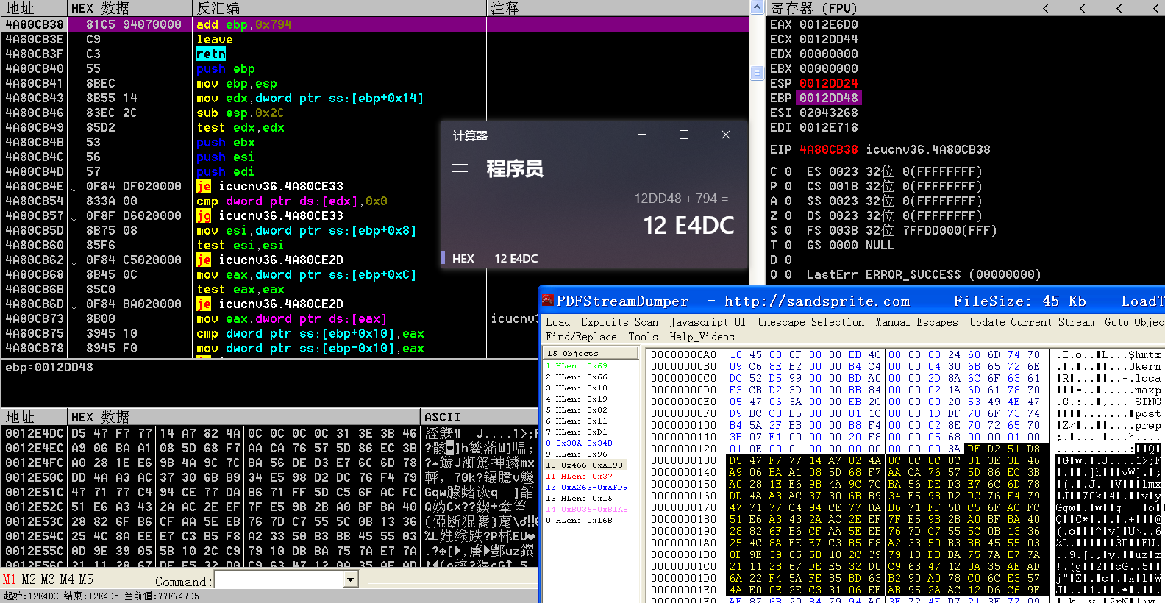Click inside the Command input field
Screen dimensions: 1165x603
tap(279, 580)
